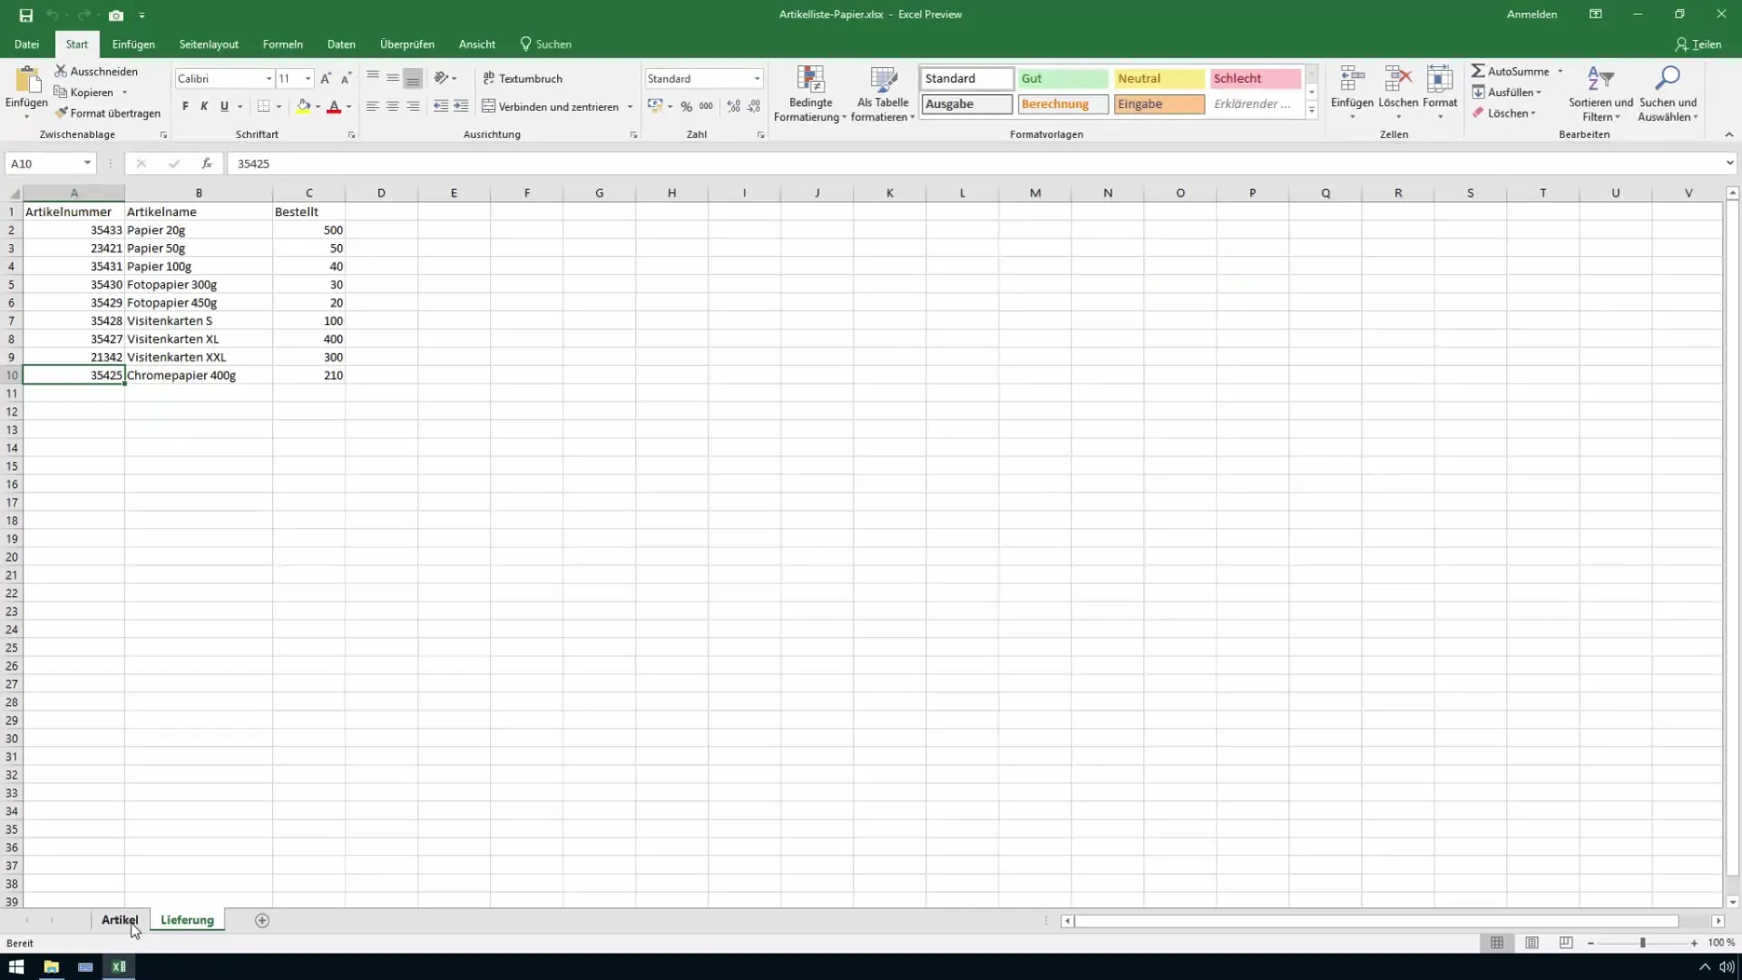This screenshot has width=1742, height=980.
Task: Select the Lieferung sheet tab
Action: (187, 920)
